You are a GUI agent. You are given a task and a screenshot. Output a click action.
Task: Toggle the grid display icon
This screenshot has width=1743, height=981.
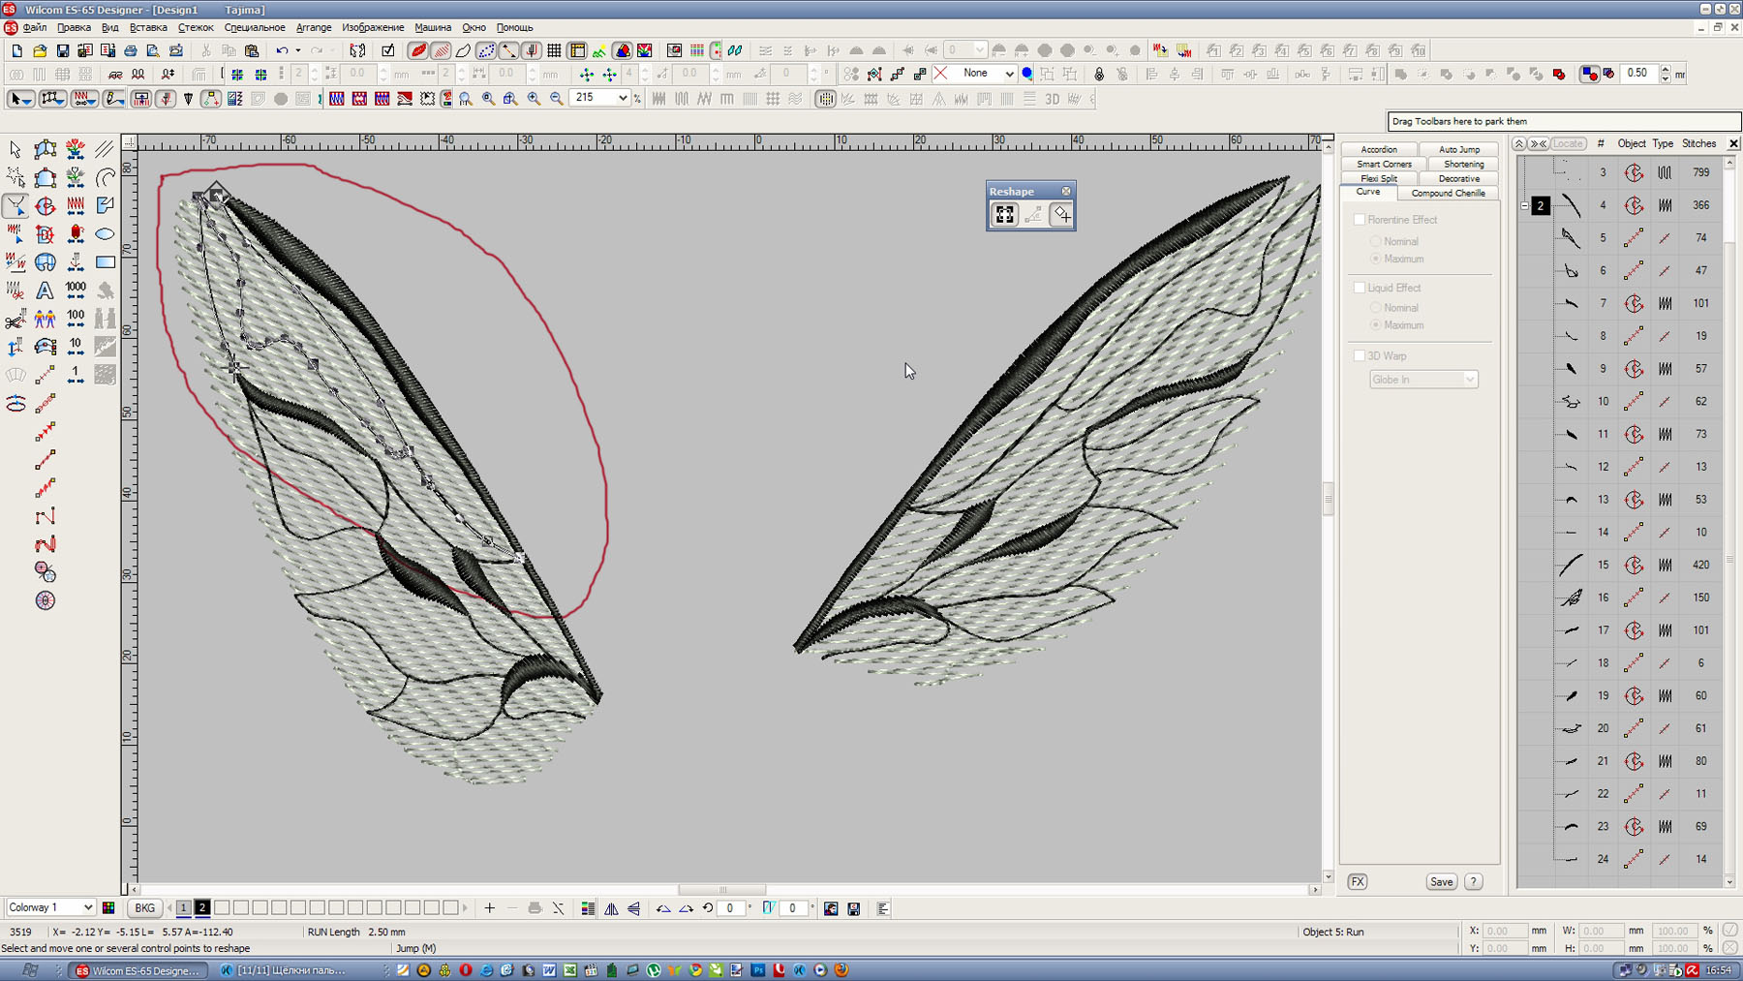click(x=554, y=50)
